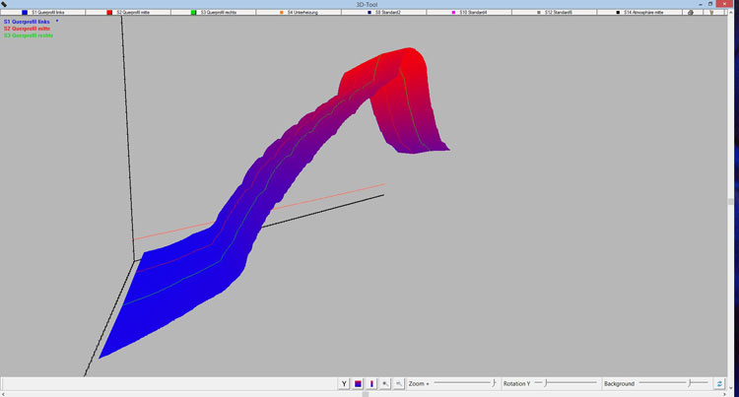Click the vertical line display icon
Viewport: 739px width, 397px height.
click(371, 383)
